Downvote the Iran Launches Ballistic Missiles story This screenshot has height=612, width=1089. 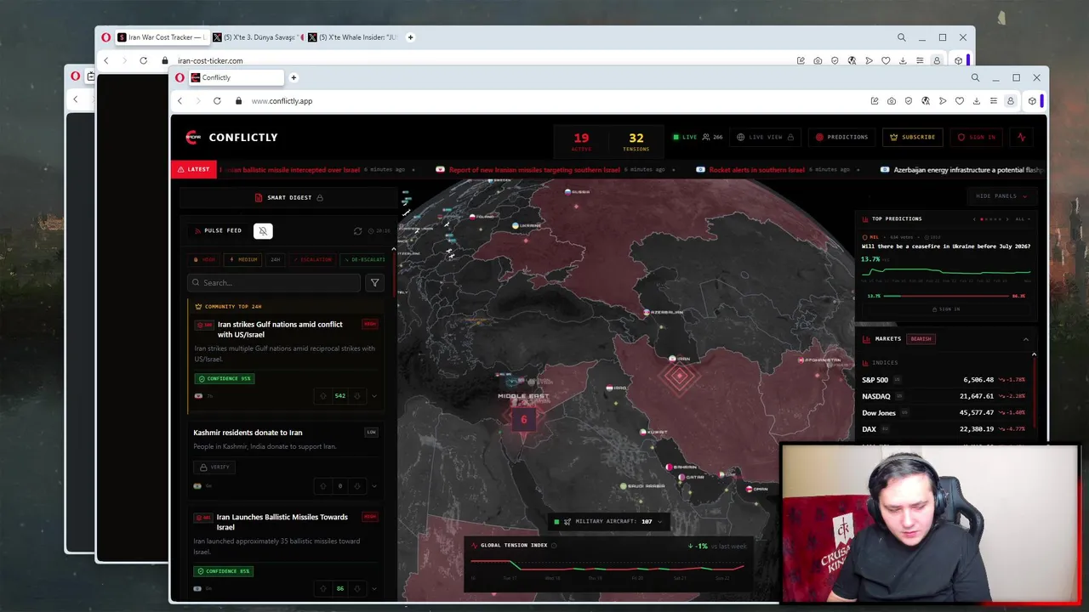tap(356, 588)
